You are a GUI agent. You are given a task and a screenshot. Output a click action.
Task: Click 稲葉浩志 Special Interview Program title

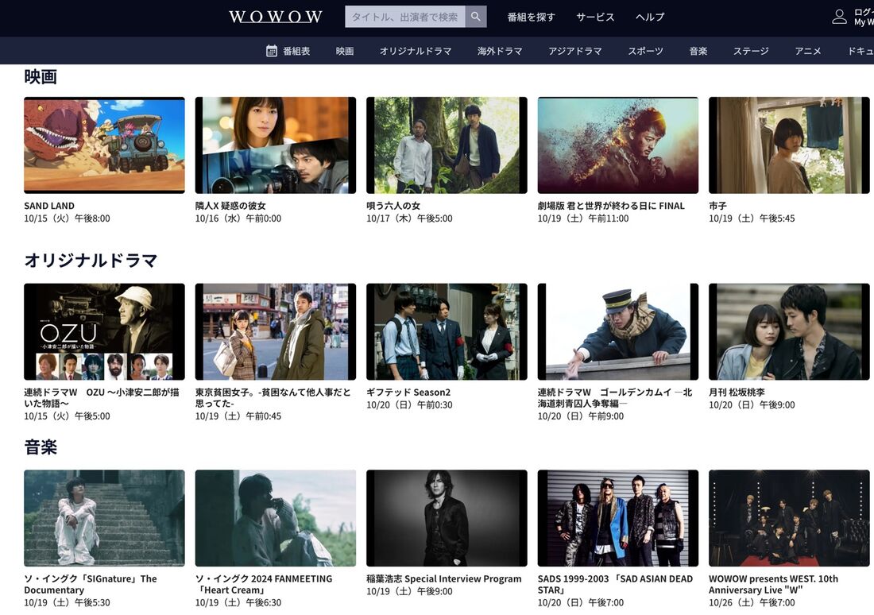coord(443,578)
